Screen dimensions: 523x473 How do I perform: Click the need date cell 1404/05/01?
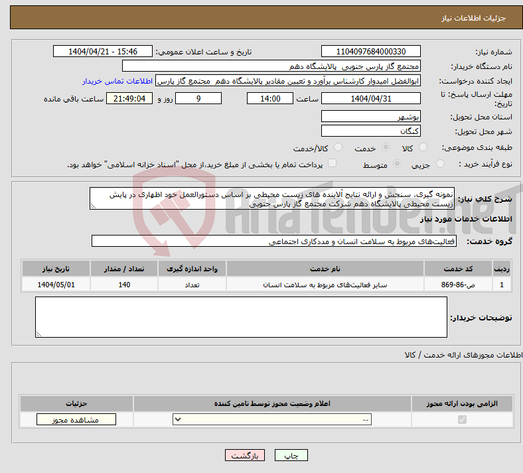coord(56,285)
